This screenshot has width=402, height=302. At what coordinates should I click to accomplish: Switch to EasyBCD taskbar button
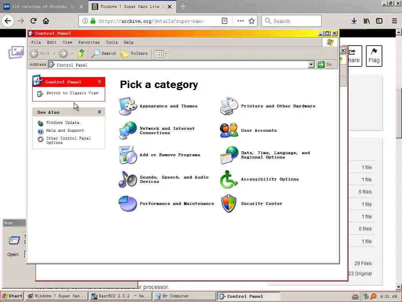121,296
